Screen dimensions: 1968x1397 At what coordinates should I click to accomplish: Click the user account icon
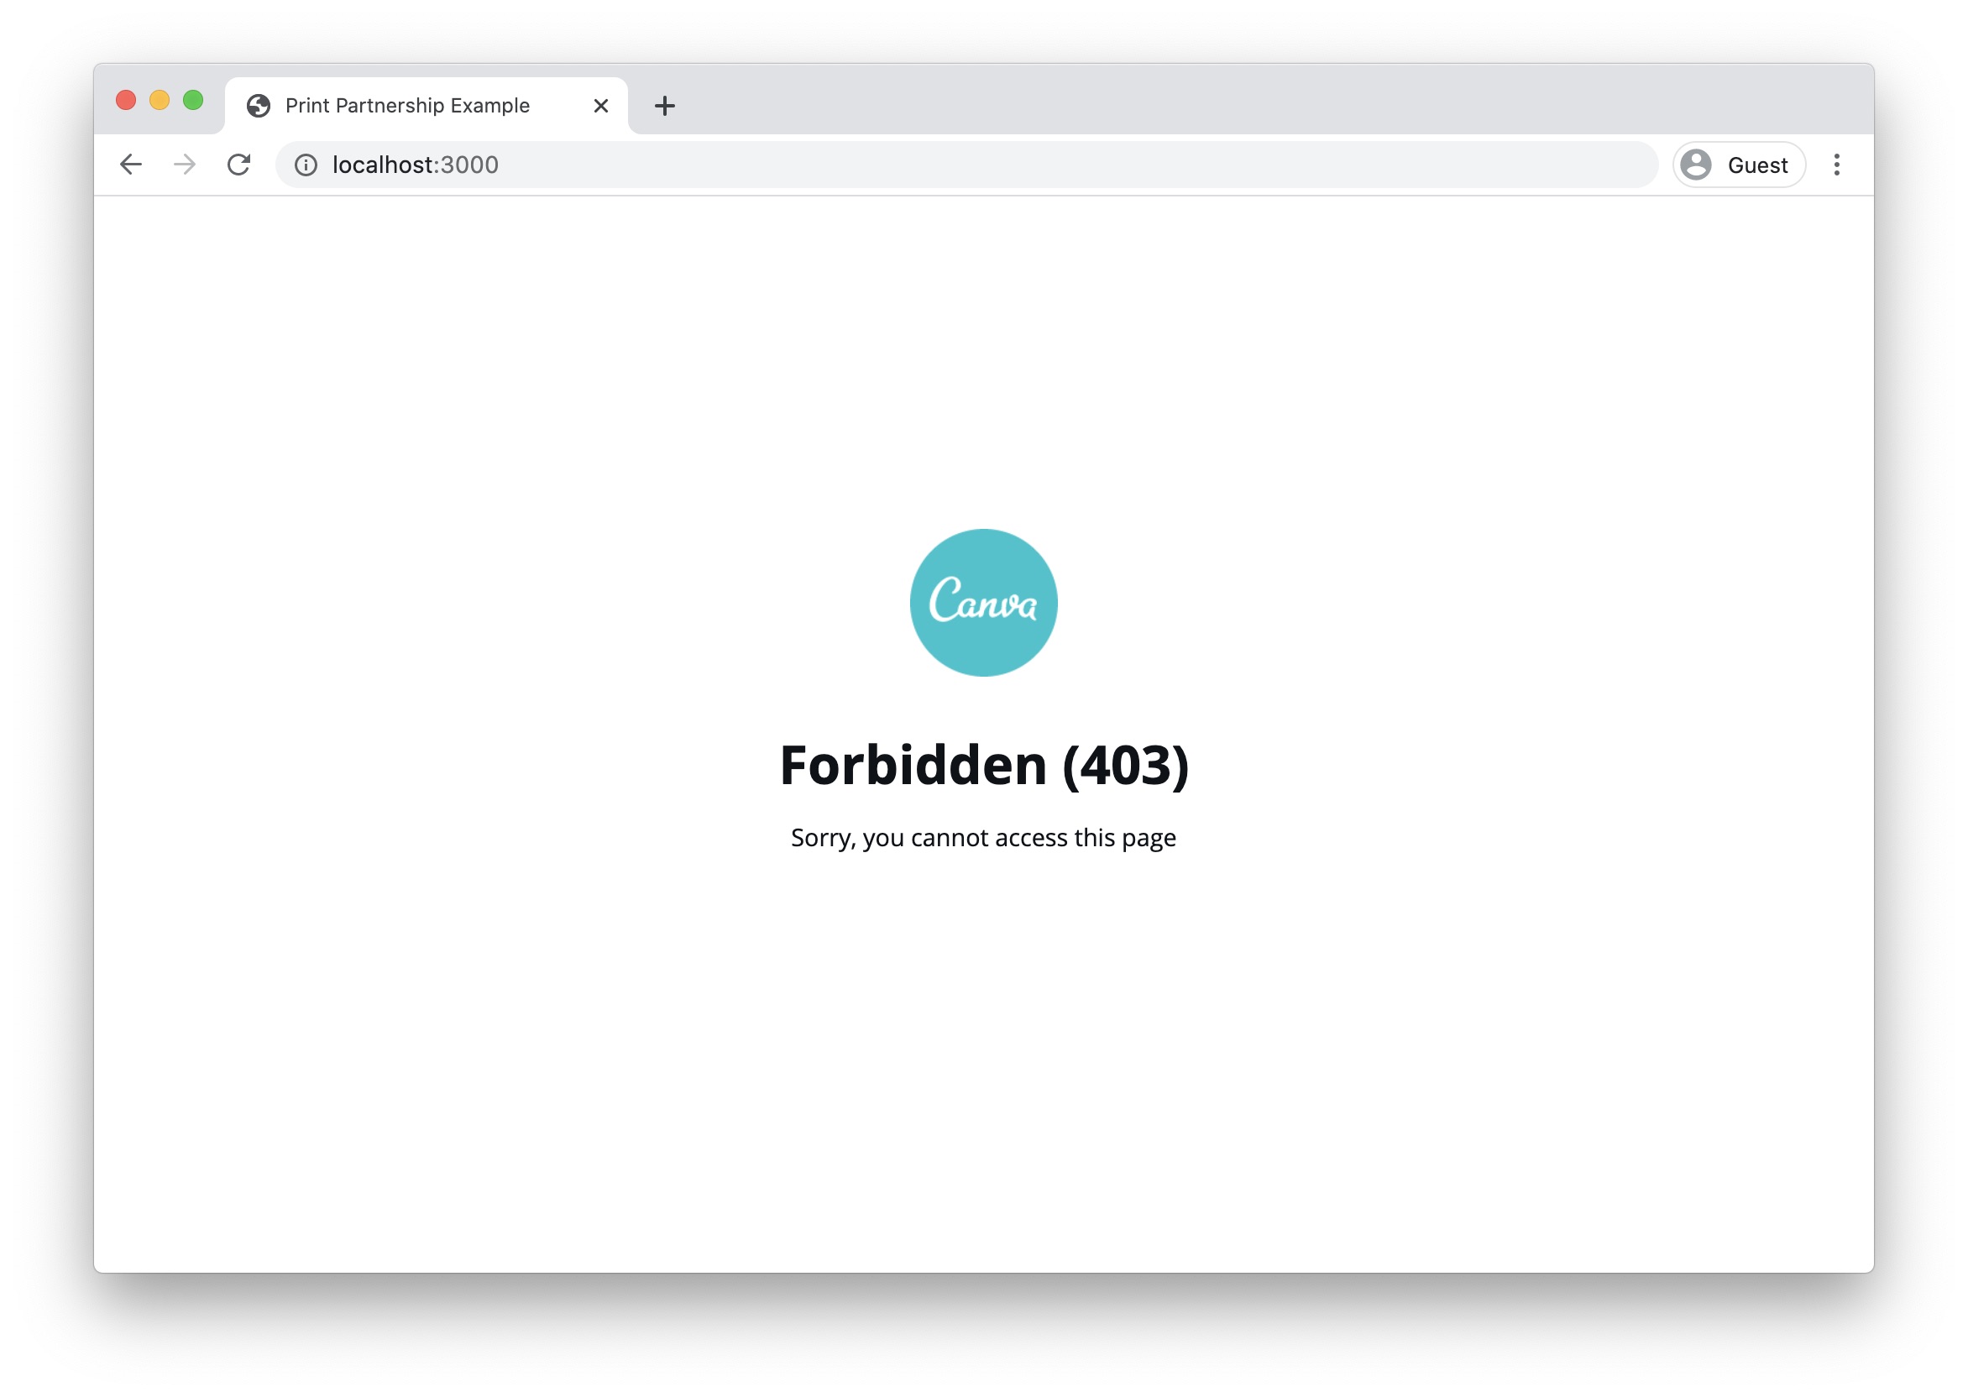pos(1696,165)
